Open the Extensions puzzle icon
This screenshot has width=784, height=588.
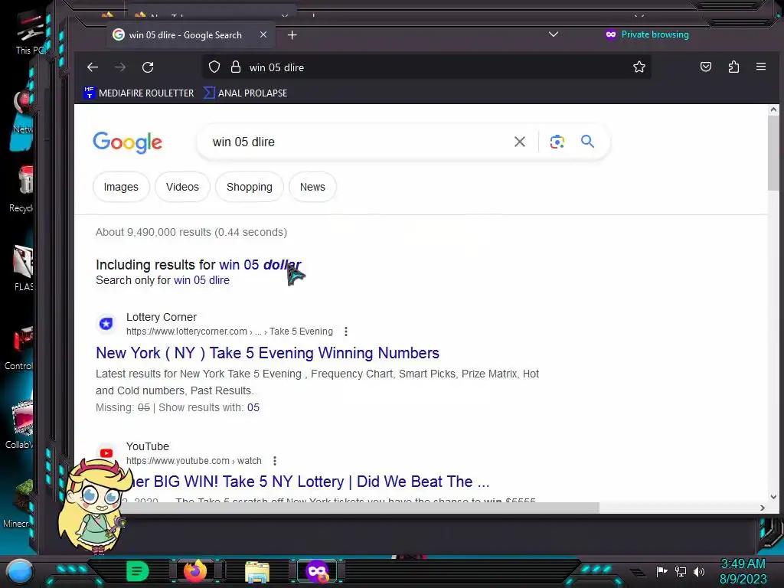(733, 67)
